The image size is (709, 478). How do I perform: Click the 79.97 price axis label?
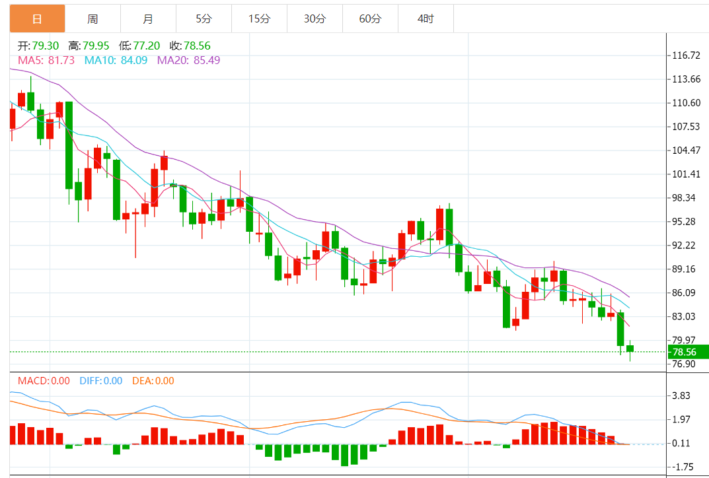click(x=684, y=340)
